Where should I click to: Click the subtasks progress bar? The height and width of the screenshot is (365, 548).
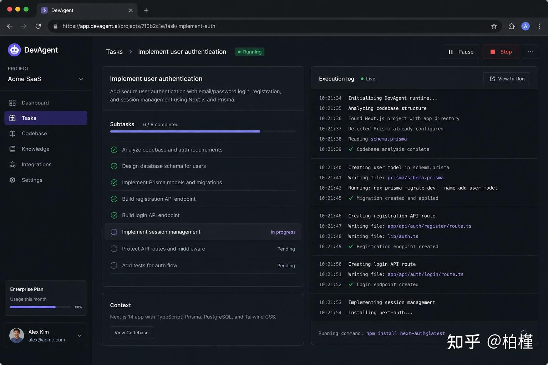pyautogui.click(x=203, y=132)
